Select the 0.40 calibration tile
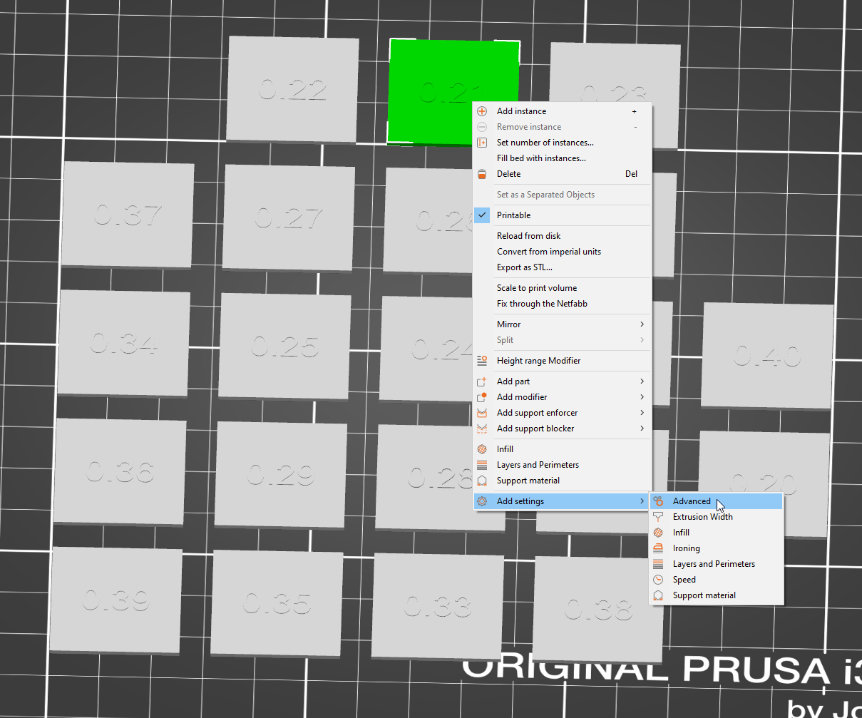The image size is (862, 718). pos(767,356)
